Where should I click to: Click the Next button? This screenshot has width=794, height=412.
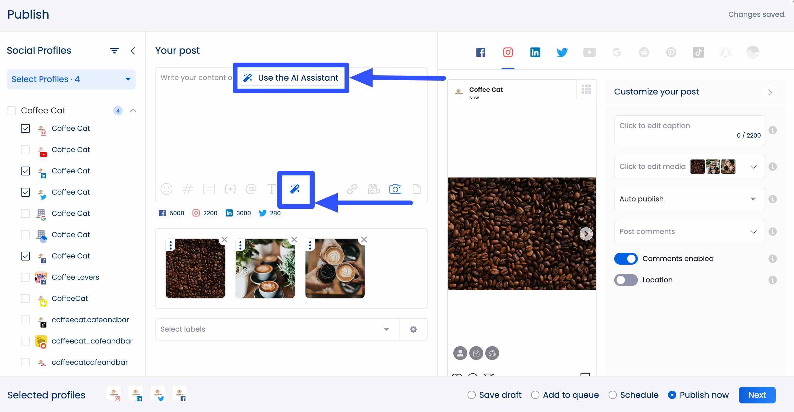(757, 395)
